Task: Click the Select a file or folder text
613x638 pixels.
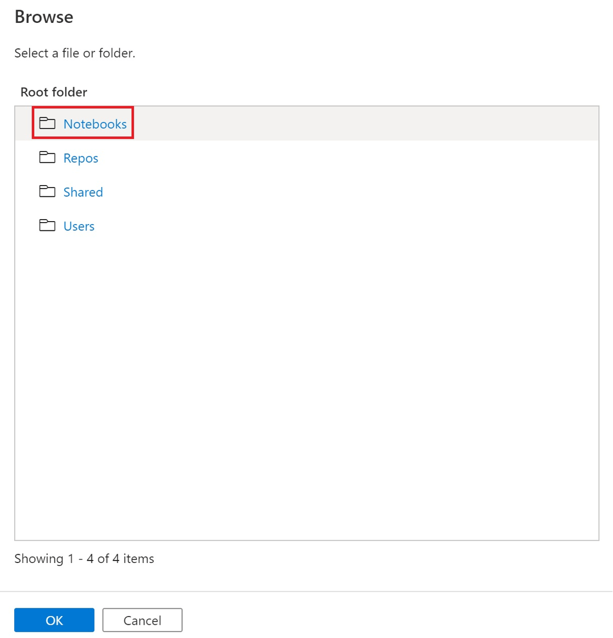Action: [76, 53]
